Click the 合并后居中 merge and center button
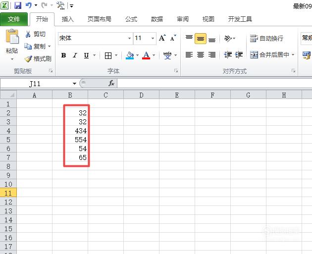 pyautogui.click(x=269, y=54)
